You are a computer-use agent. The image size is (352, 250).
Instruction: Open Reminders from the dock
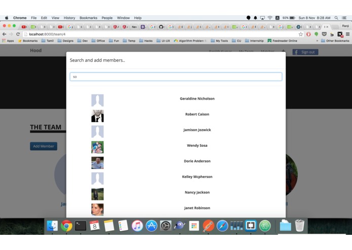point(123,226)
